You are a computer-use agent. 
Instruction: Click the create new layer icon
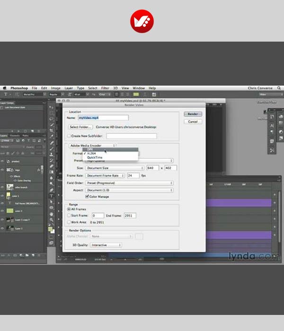tap(33, 255)
